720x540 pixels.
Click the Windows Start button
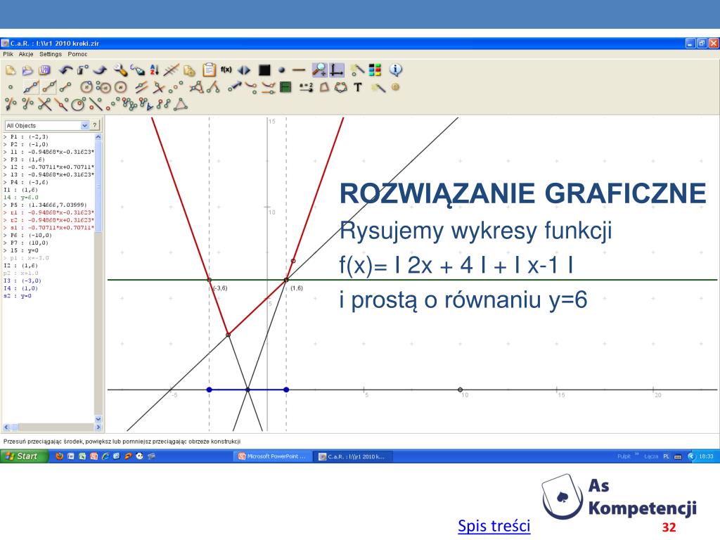pos(24,456)
